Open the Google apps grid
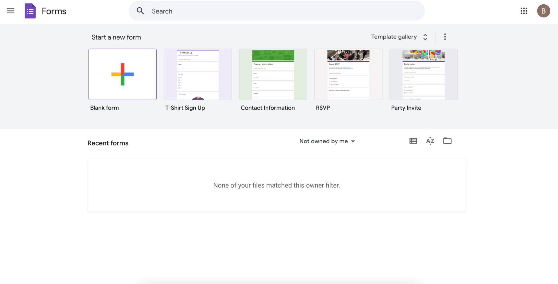This screenshot has width=558, height=284. [x=524, y=11]
